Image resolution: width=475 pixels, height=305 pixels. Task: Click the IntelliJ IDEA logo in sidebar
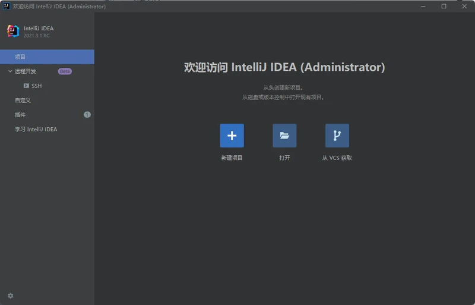(x=13, y=31)
